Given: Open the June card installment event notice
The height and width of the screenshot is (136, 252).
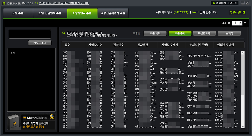Looking at the screenshot, I should pos(64,3).
